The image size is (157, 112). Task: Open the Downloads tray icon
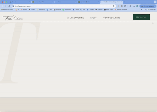134,6
